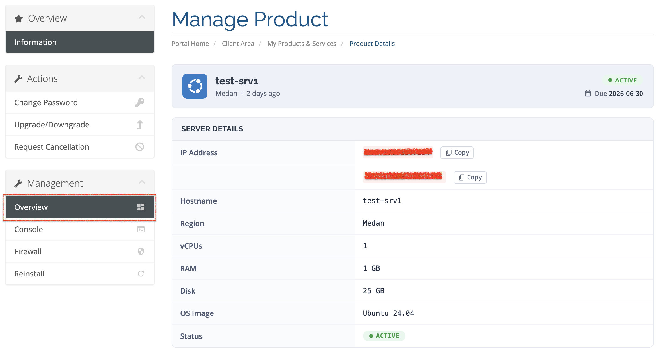Click the ban icon for Request Cancellation
The height and width of the screenshot is (355, 659).
click(x=140, y=147)
